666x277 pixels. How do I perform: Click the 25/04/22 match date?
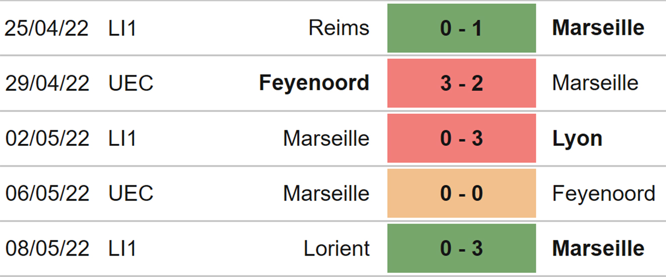[46, 28]
